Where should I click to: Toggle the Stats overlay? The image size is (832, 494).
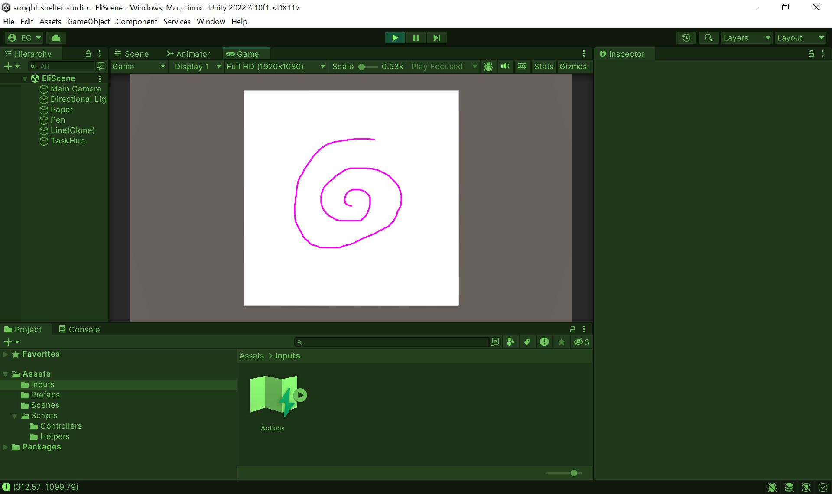(543, 66)
